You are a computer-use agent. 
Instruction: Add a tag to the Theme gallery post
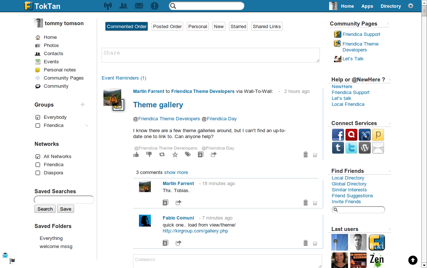point(188,154)
